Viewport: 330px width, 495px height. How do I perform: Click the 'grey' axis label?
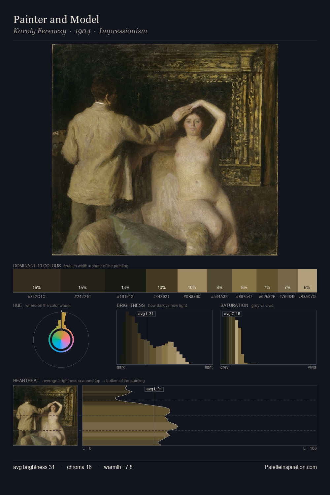[224, 367]
